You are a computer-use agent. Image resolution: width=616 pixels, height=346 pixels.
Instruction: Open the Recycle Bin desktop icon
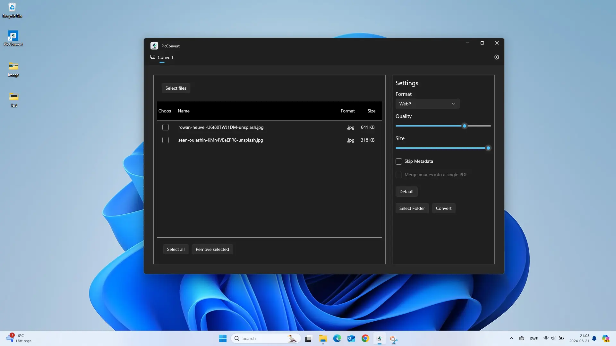click(12, 10)
